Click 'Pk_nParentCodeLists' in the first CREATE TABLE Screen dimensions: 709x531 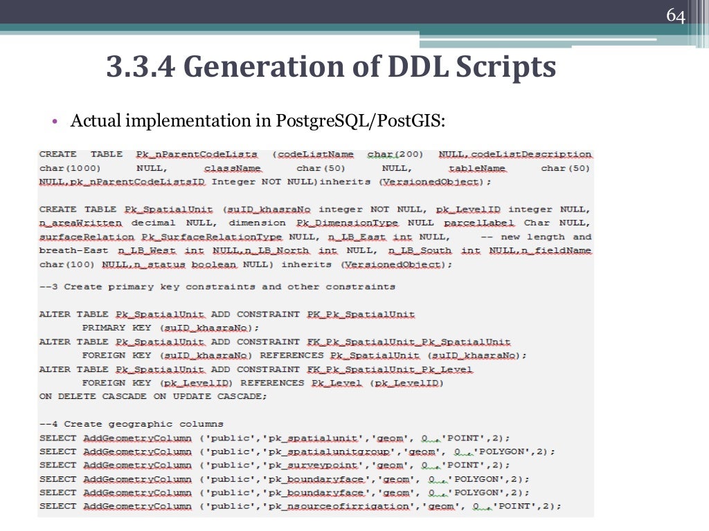click(197, 154)
